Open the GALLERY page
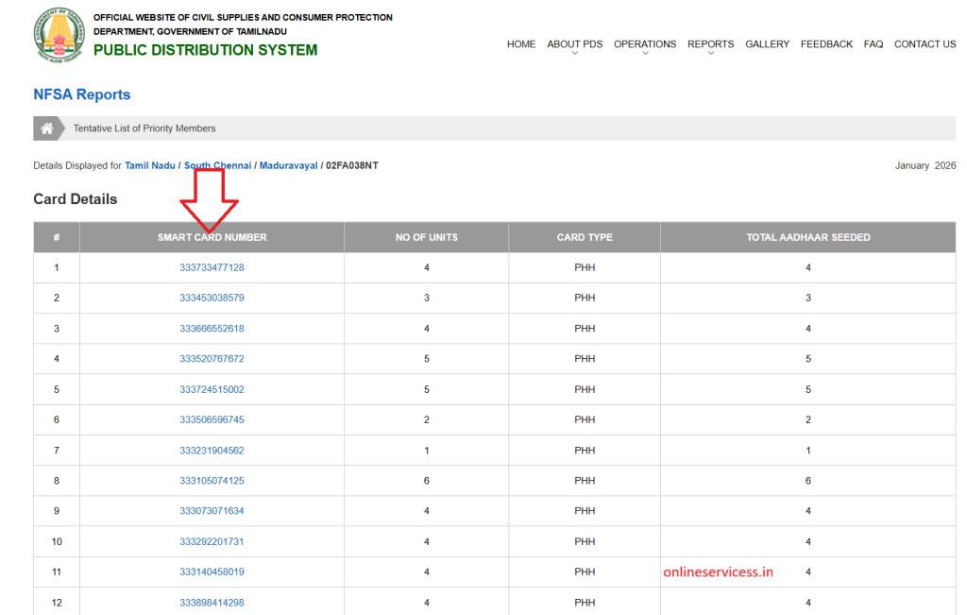967x615 pixels. [x=767, y=44]
